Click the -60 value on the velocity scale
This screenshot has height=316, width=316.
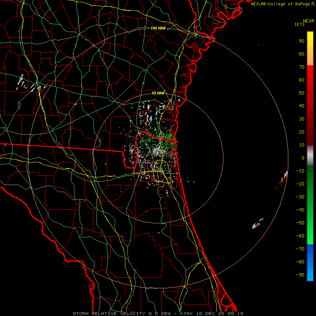tap(300, 236)
